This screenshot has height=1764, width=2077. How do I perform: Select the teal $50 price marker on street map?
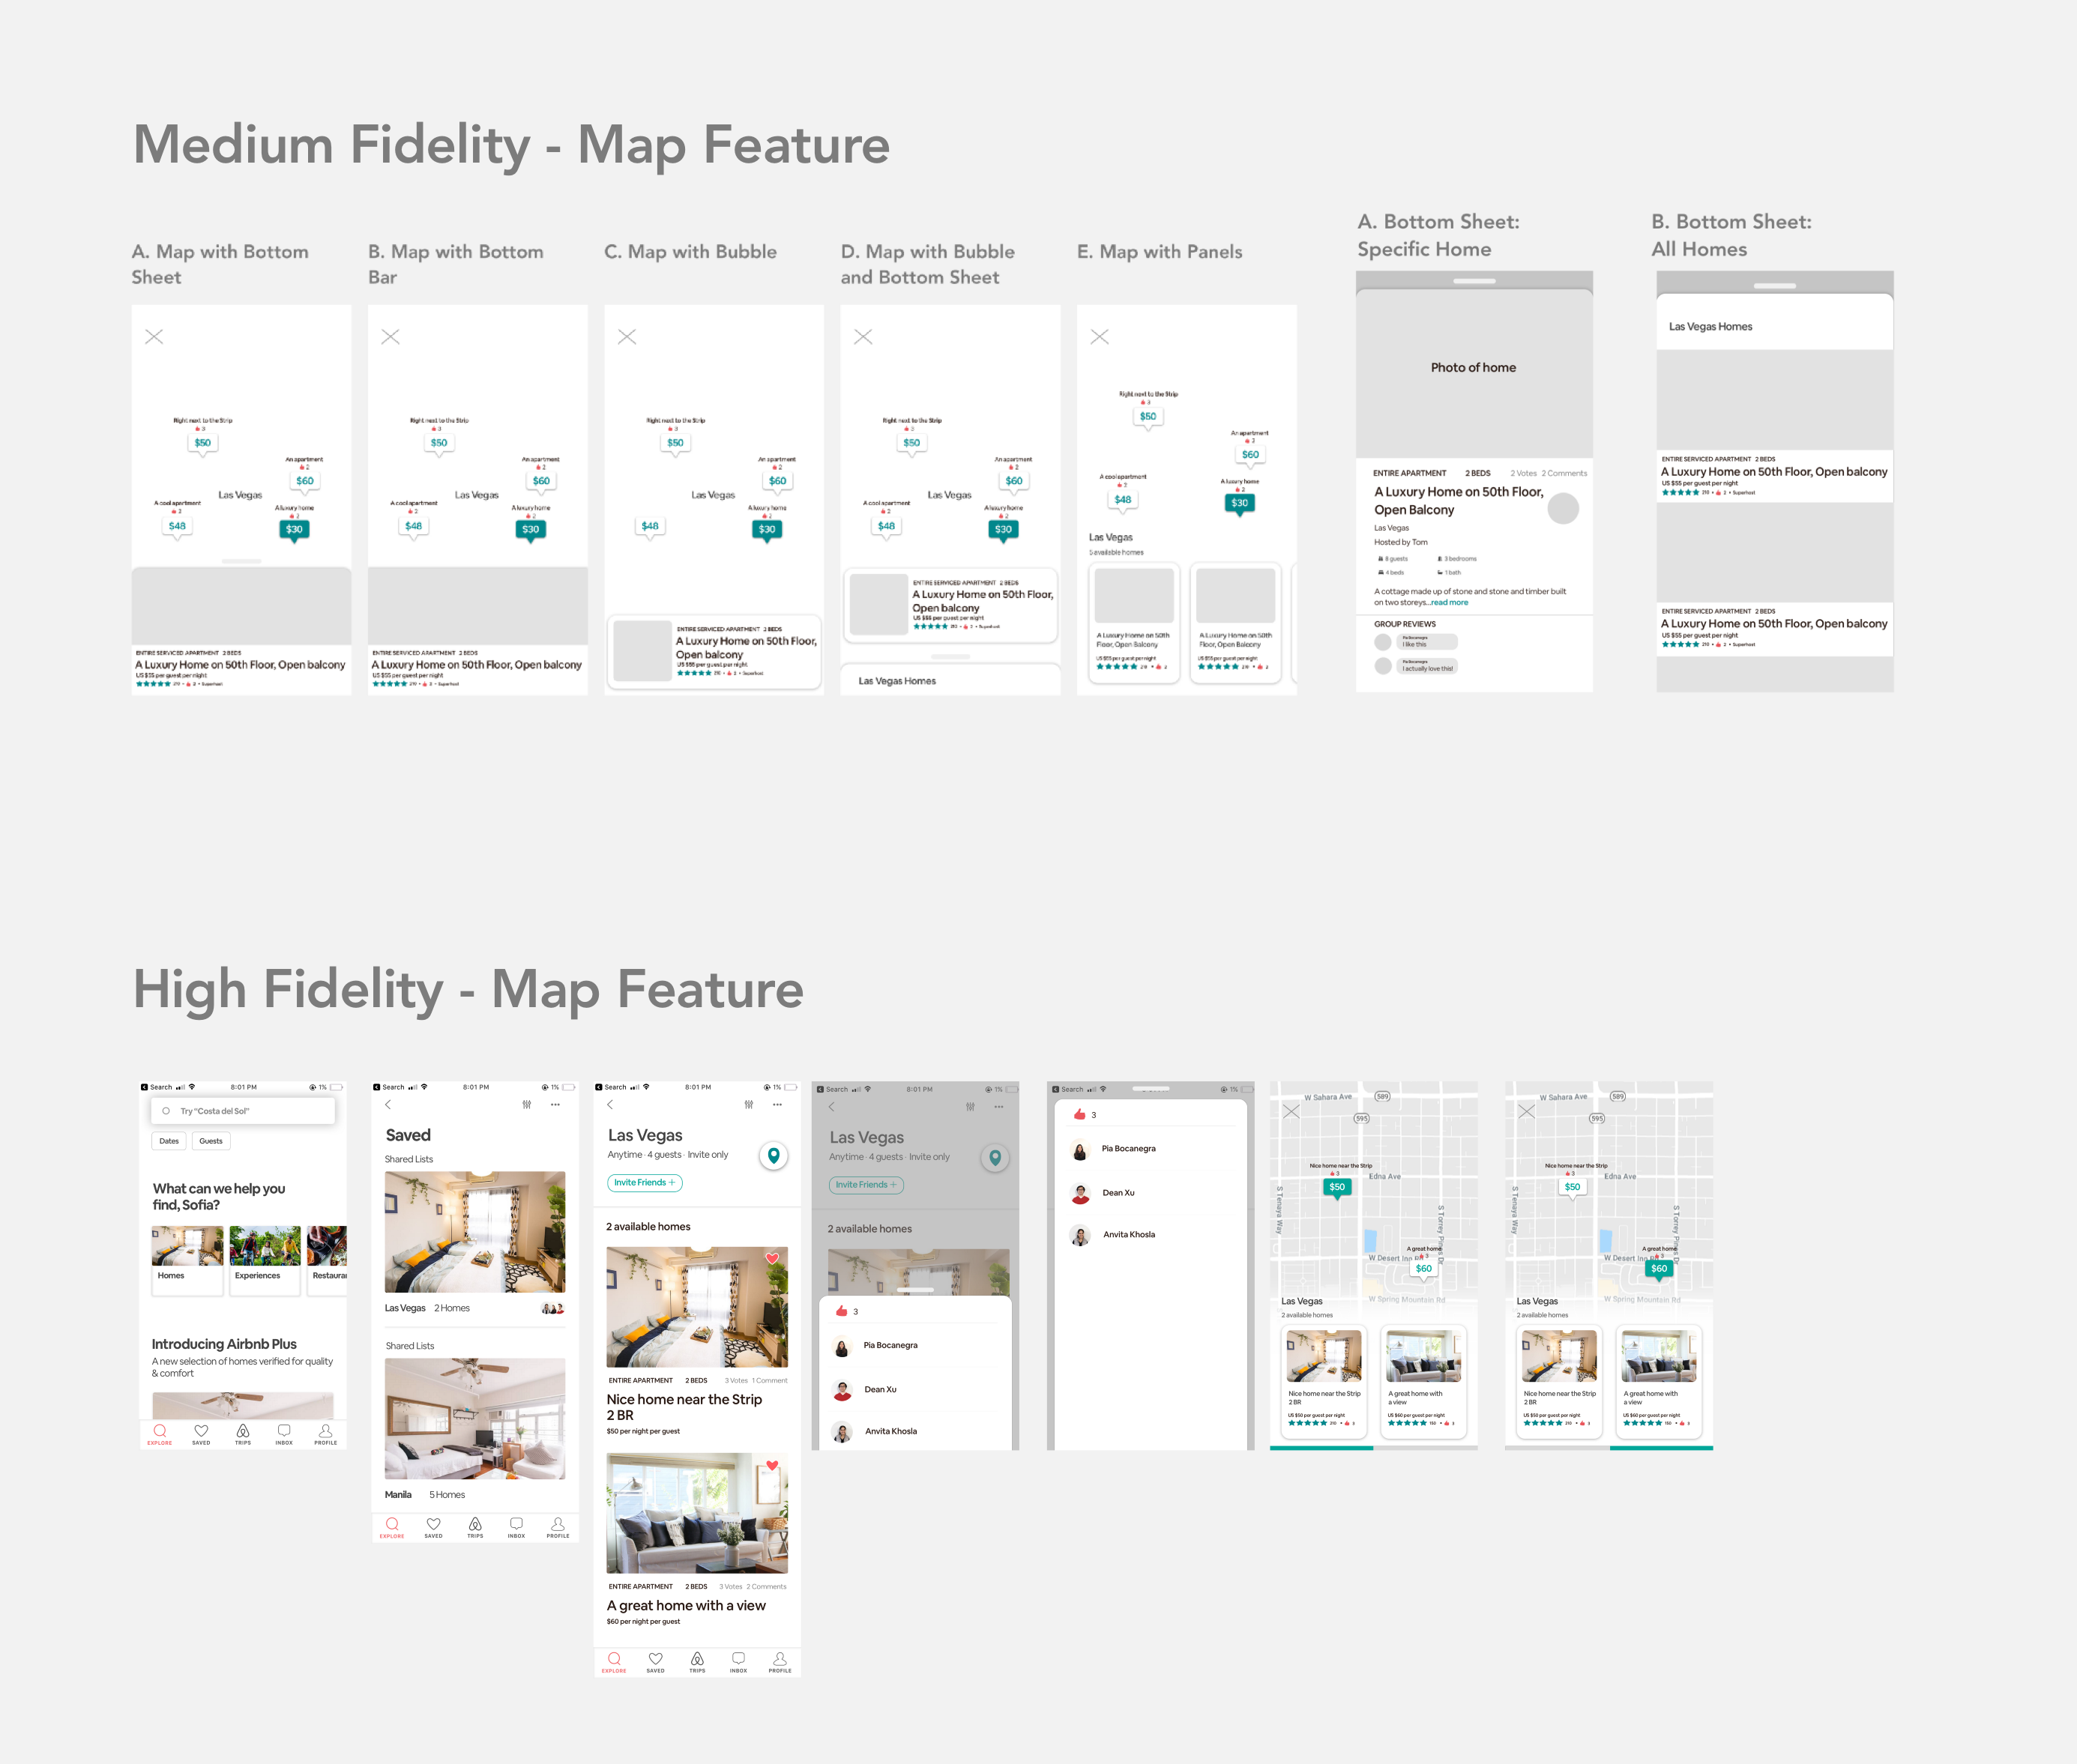(x=1337, y=1187)
